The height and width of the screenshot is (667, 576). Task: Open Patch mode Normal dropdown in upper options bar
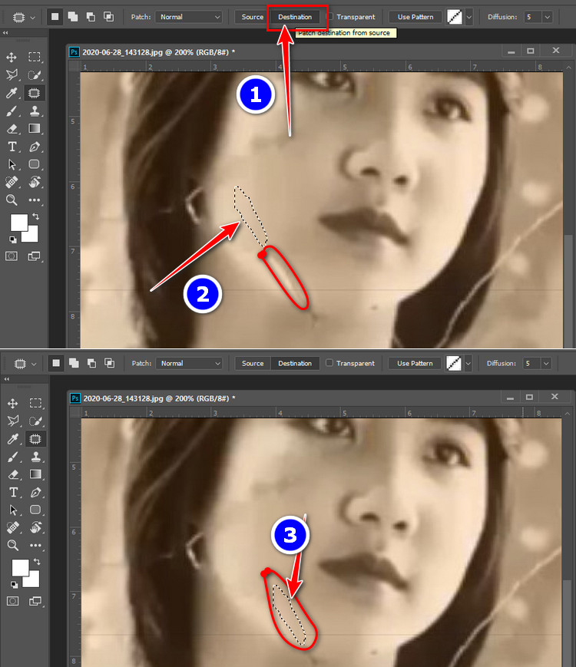[x=189, y=17]
